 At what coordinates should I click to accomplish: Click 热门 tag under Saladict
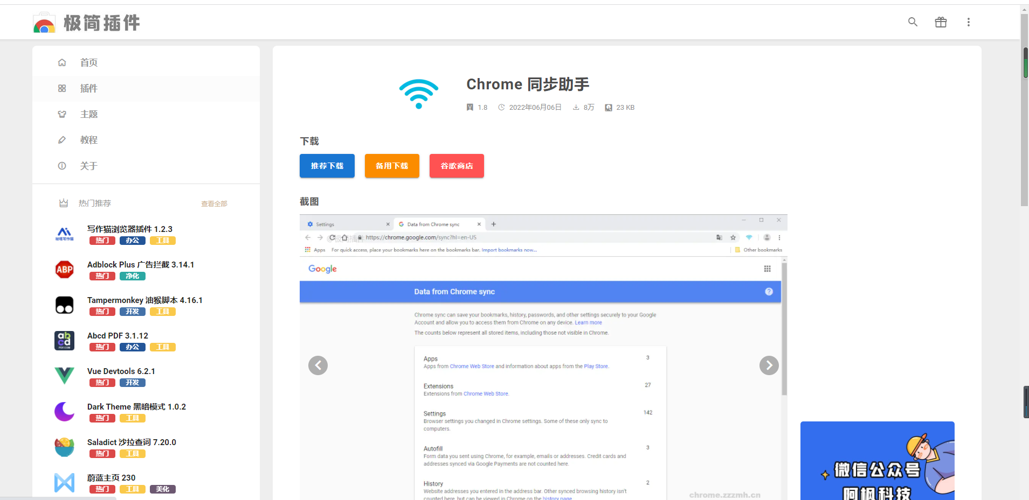click(102, 454)
